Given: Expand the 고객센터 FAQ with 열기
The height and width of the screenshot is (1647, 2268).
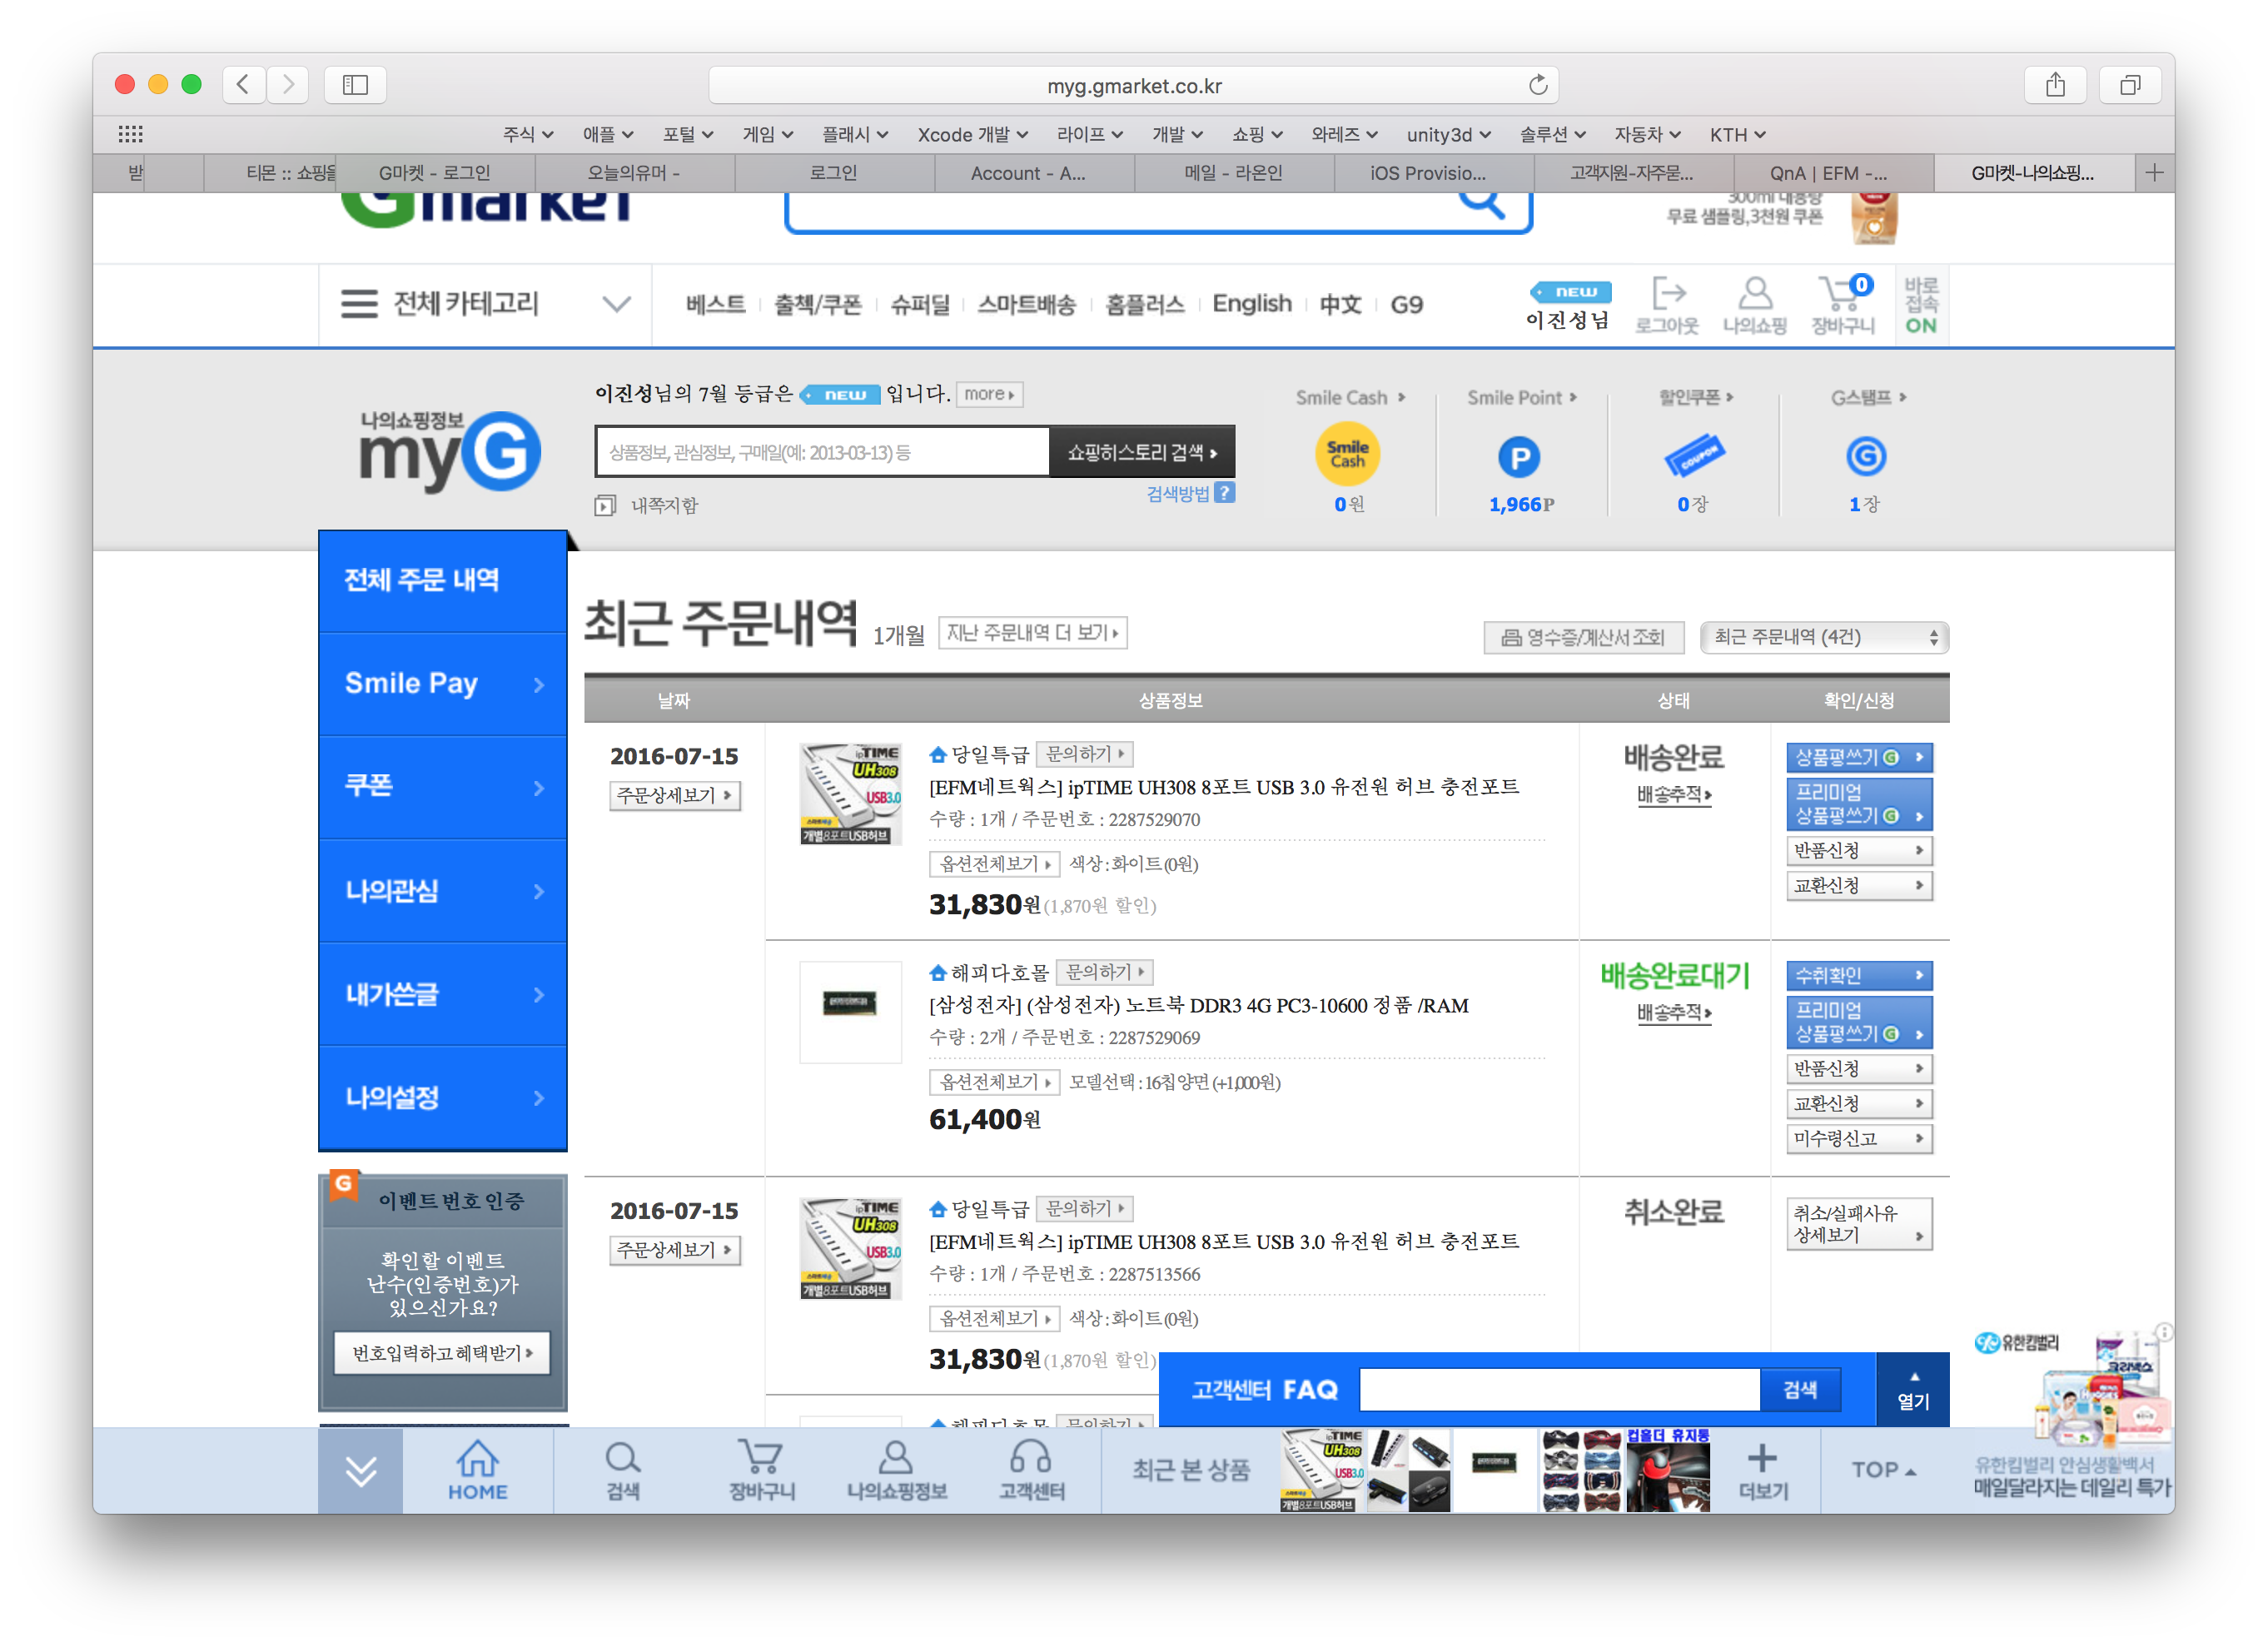Looking at the screenshot, I should click(1912, 1389).
